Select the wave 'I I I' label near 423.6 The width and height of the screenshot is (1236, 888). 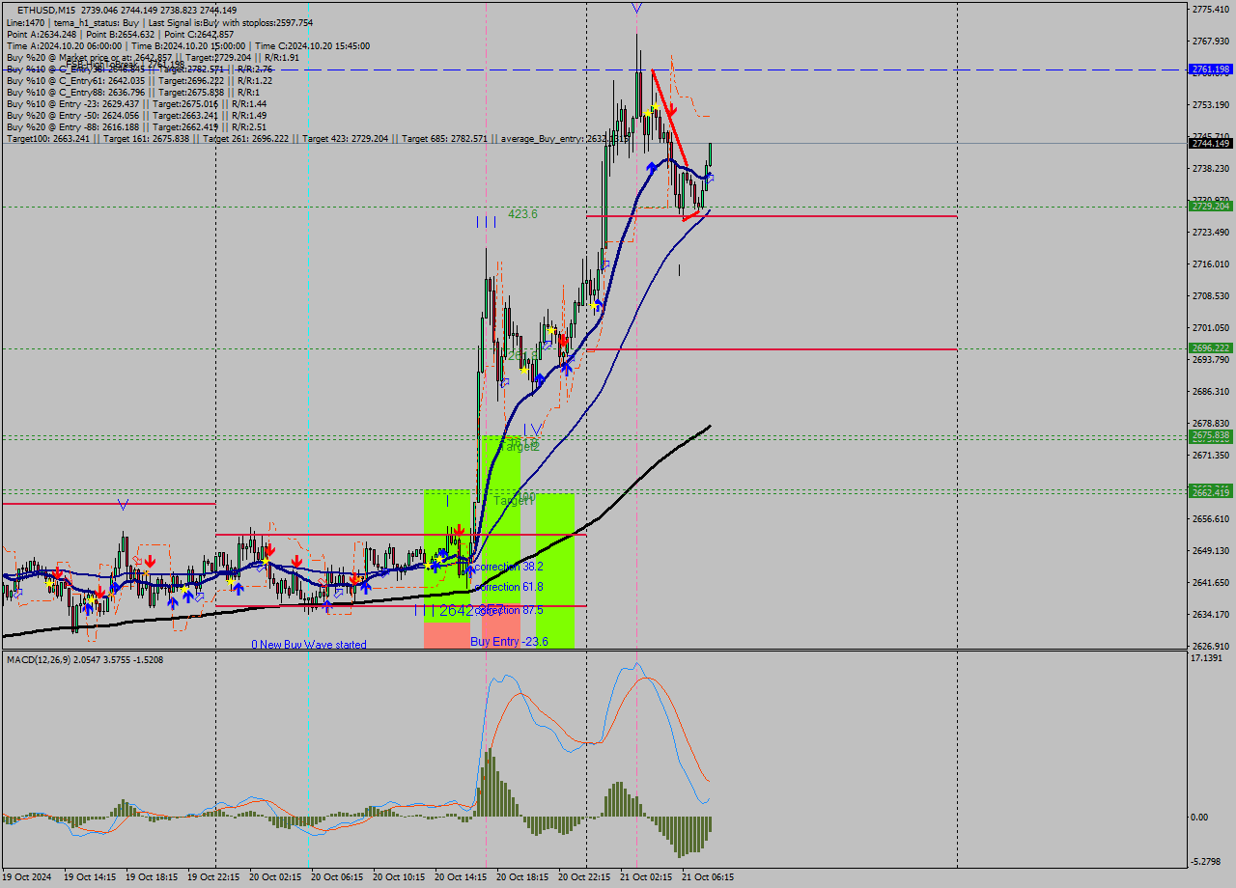[x=487, y=222]
